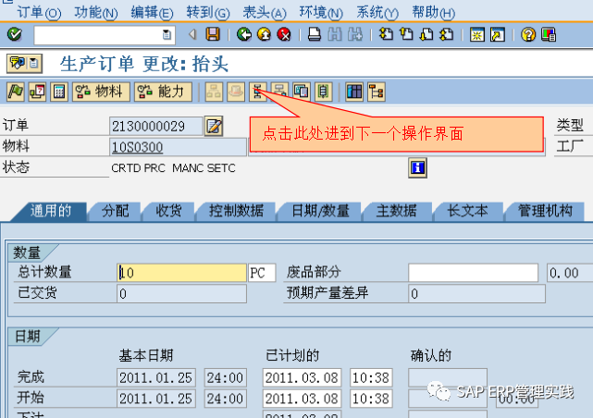Open the 订单 menu
Screen dimensions: 593x418
click(39, 13)
